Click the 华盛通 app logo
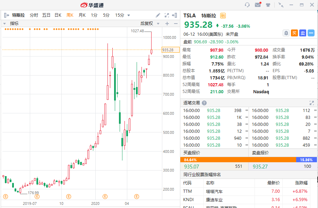 coord(92,5)
